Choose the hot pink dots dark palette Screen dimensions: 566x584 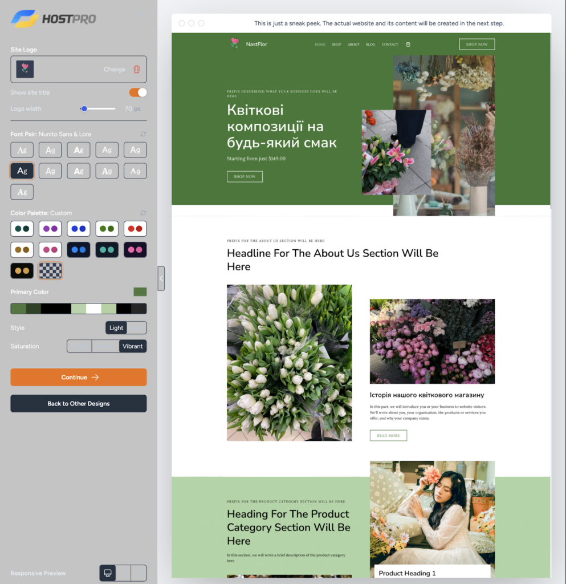tap(135, 250)
